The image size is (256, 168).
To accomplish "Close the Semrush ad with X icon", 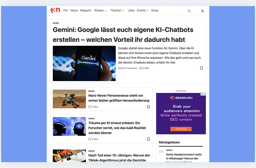I will tap(204, 94).
